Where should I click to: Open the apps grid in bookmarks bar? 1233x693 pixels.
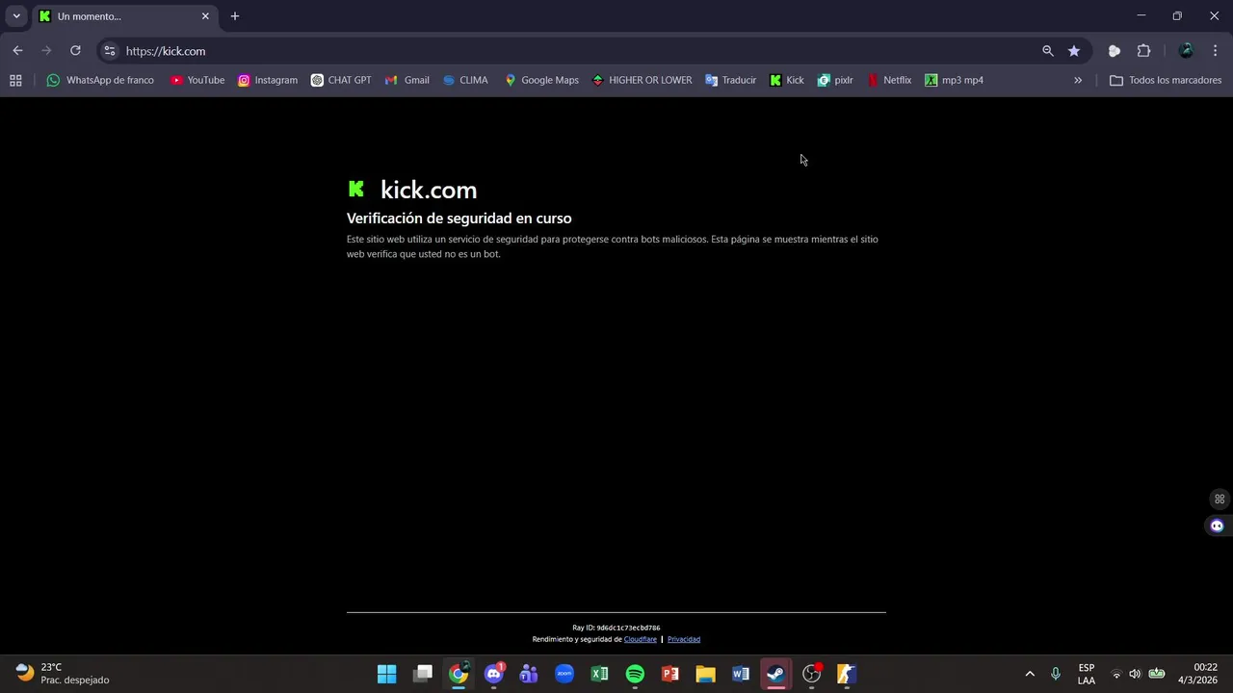(x=15, y=80)
